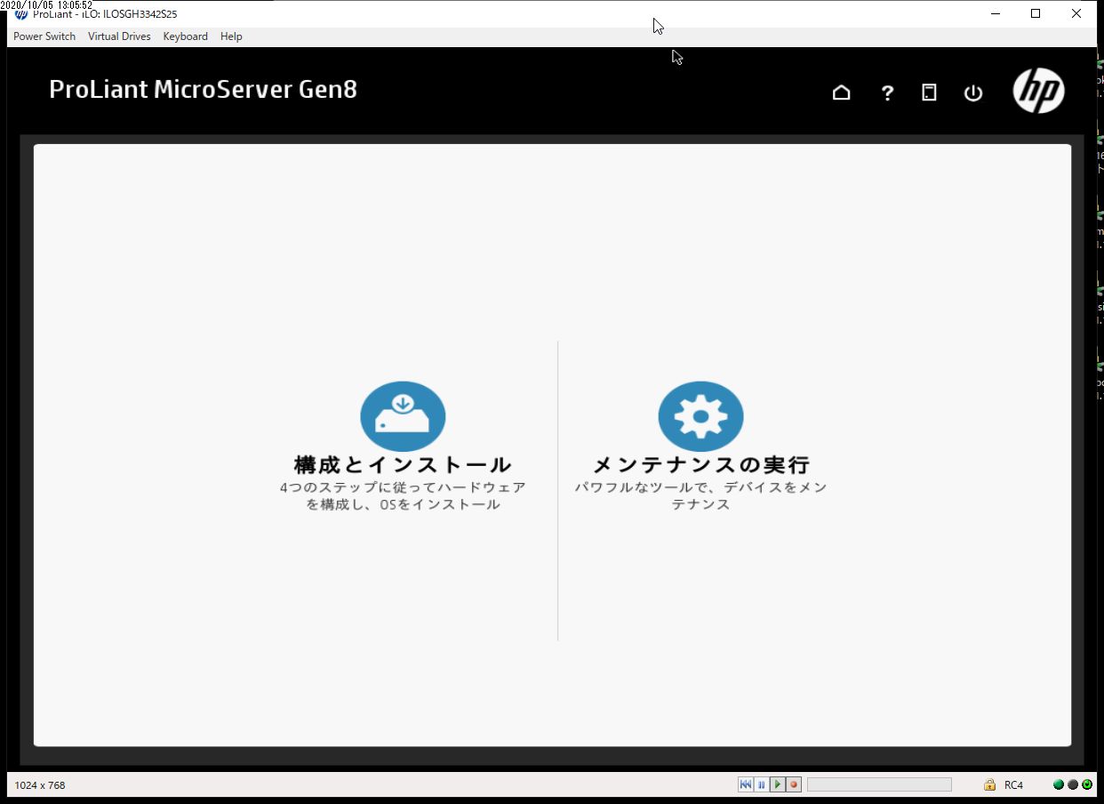Click the 4つのステップに従って description text

point(403,496)
